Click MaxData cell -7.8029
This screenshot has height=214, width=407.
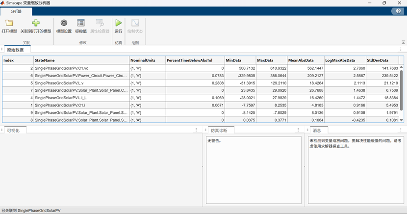272,113
